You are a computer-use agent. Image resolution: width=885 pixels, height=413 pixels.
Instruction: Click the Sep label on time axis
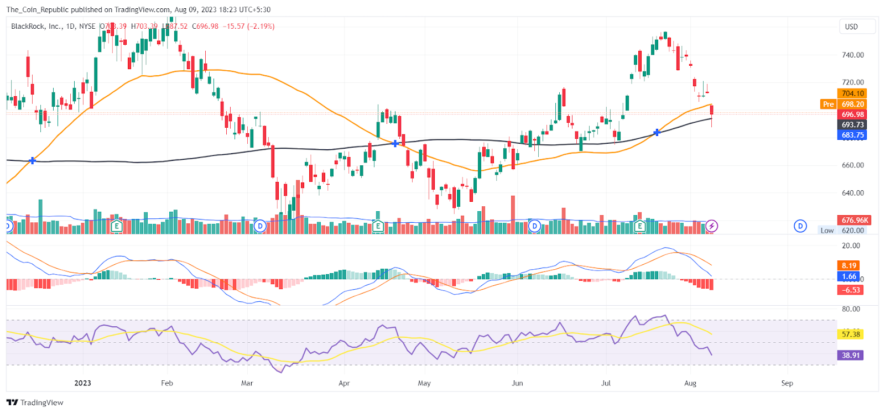pyautogui.click(x=787, y=383)
